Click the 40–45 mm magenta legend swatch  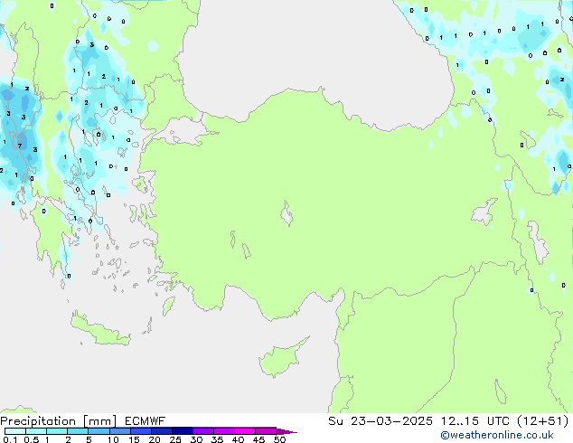coord(245,431)
